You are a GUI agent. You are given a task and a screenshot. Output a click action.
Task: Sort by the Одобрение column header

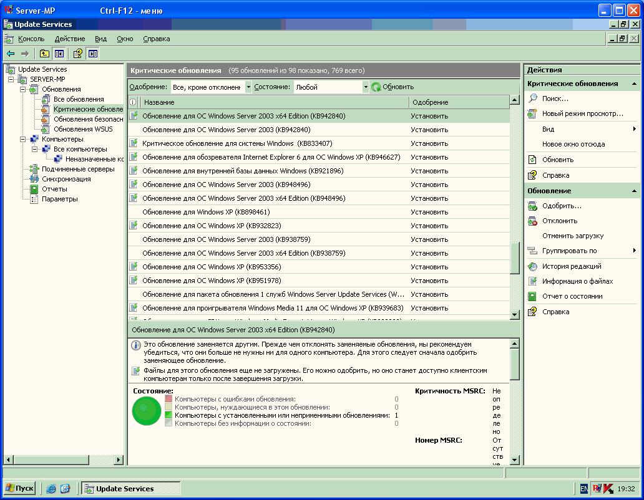(459, 102)
